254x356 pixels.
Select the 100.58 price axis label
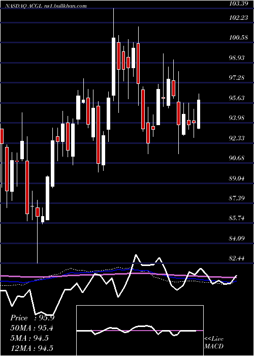tap(239, 38)
